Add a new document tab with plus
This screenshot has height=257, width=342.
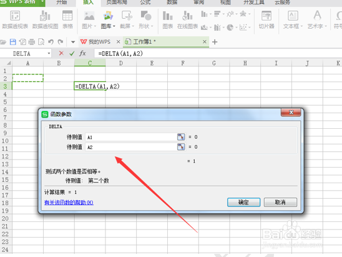click(x=215, y=42)
